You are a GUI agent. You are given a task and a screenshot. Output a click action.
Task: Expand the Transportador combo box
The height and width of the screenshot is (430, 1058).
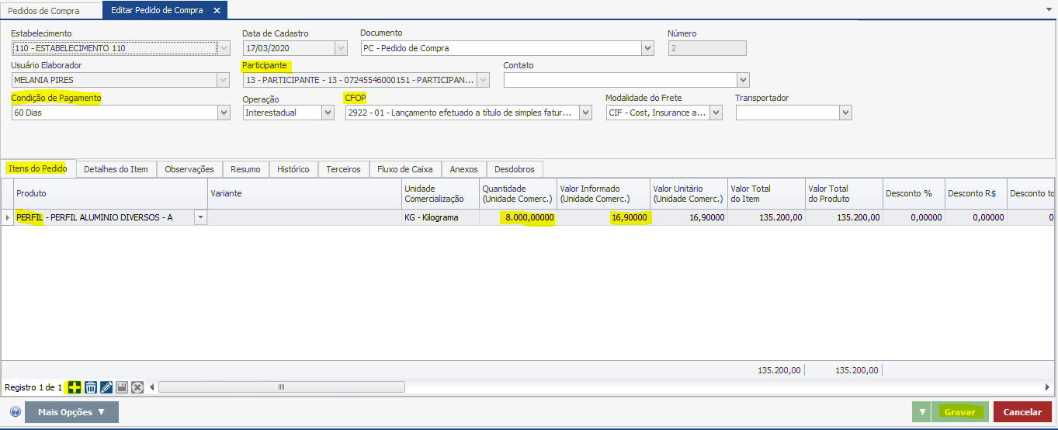(845, 113)
